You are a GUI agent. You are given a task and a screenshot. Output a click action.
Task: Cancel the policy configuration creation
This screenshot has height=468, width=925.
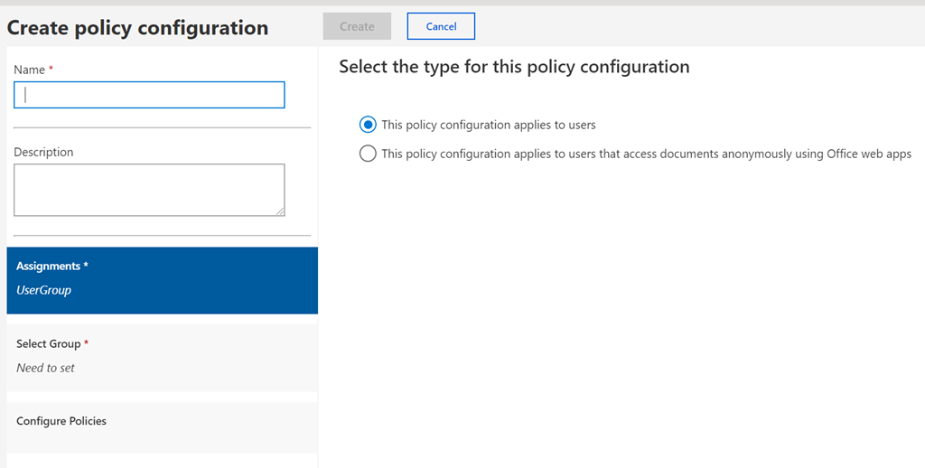(441, 27)
